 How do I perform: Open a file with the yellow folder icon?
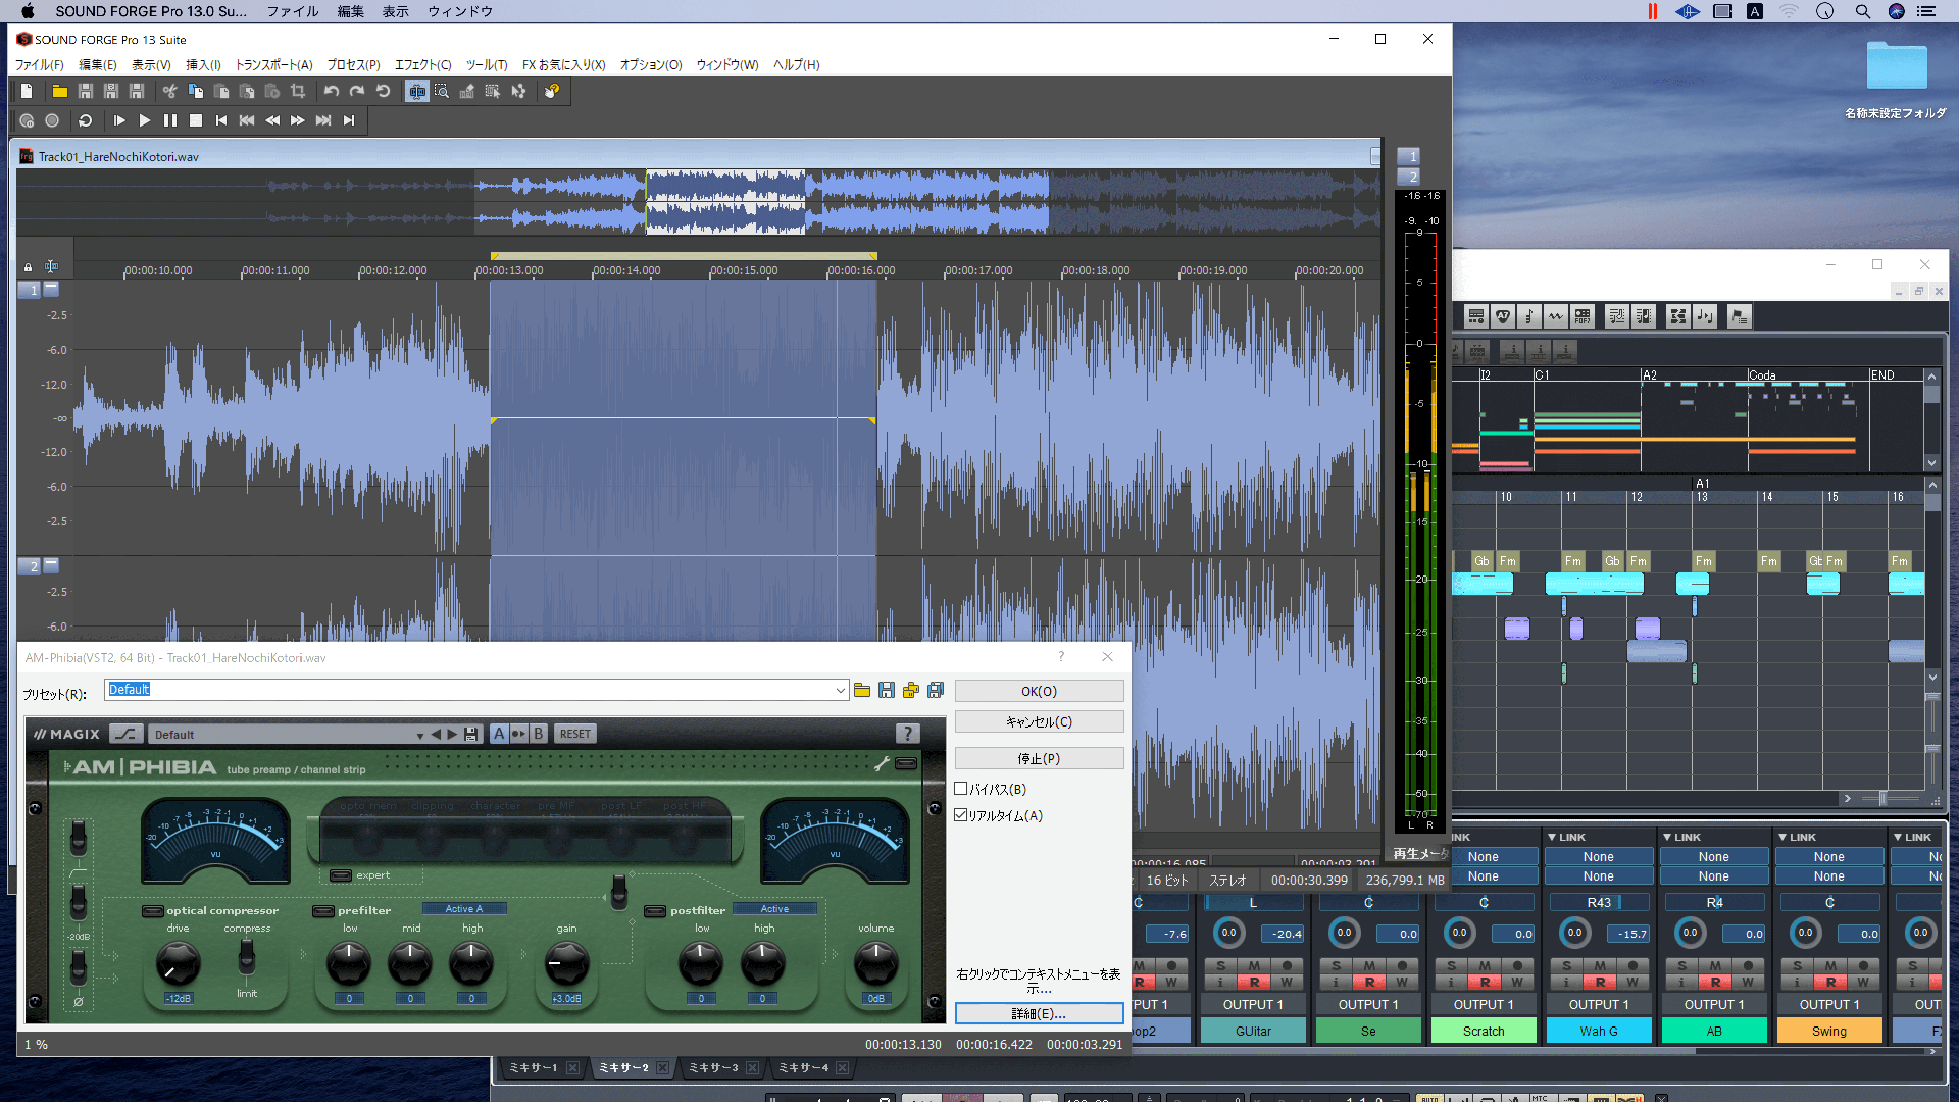59,91
